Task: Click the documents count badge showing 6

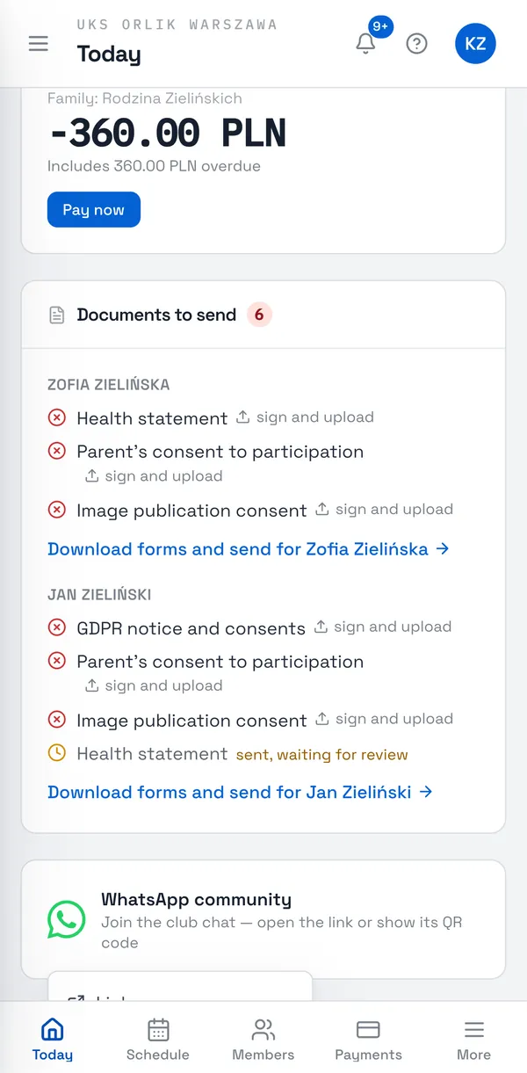Action: (259, 315)
